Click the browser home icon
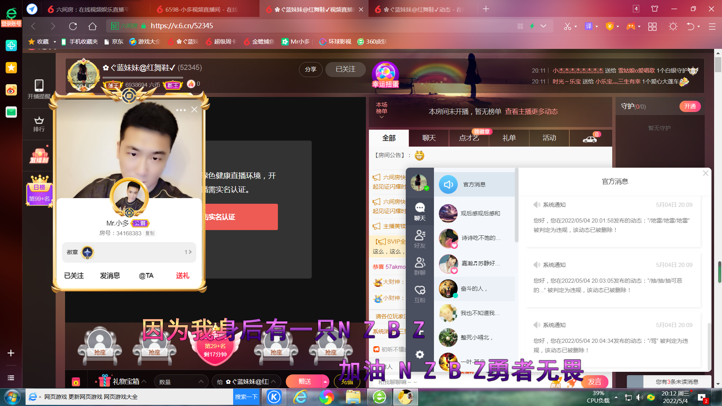The width and height of the screenshot is (722, 406). (93, 26)
